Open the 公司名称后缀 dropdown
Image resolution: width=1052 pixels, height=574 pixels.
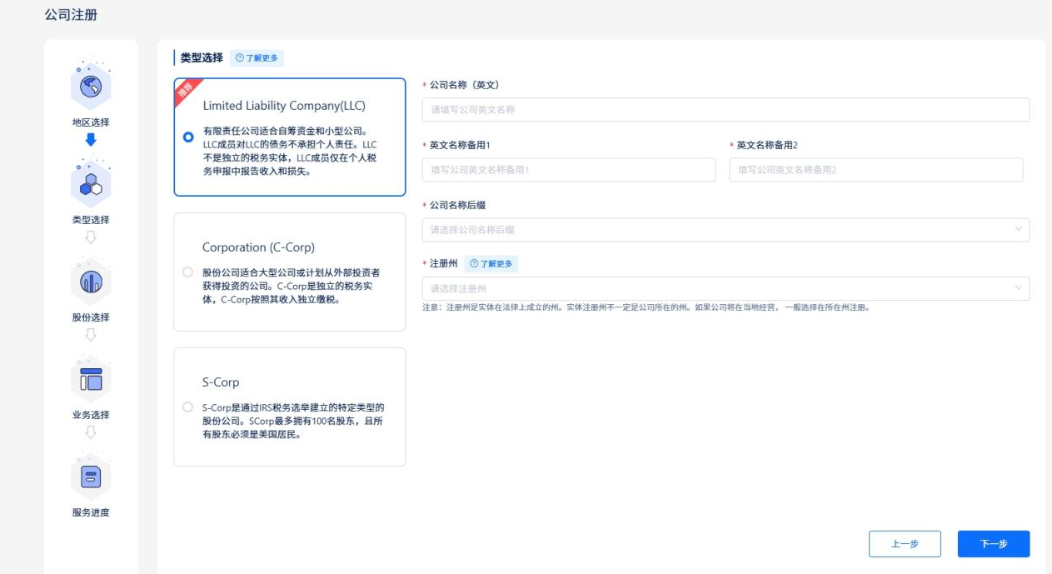point(725,230)
